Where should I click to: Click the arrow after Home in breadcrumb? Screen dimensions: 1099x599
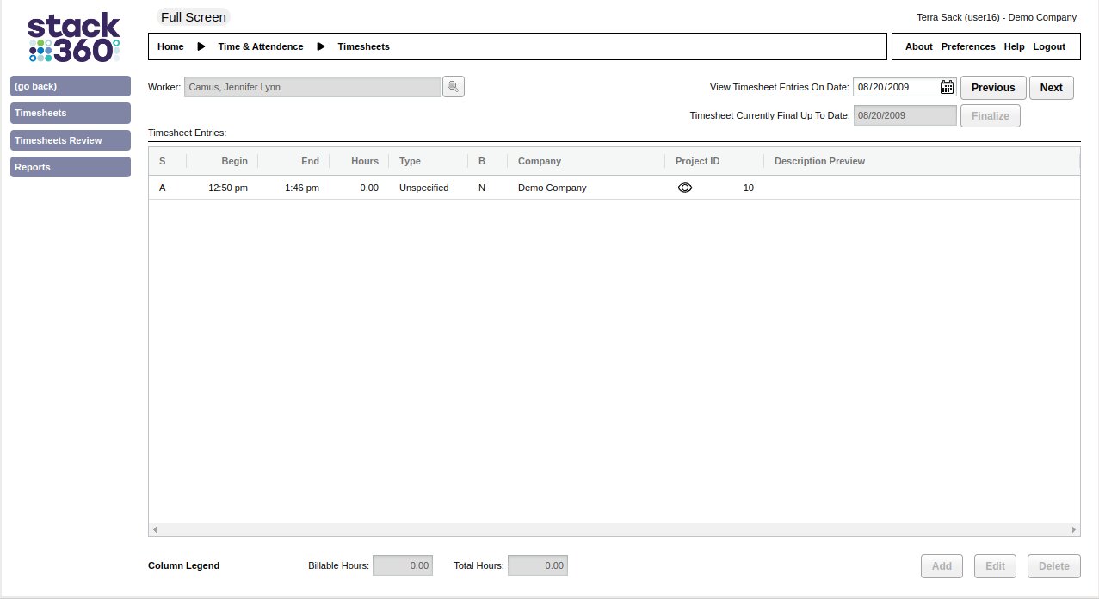pyautogui.click(x=201, y=46)
